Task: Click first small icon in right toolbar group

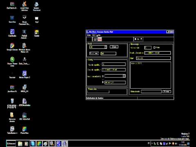Action: tap(135, 39)
